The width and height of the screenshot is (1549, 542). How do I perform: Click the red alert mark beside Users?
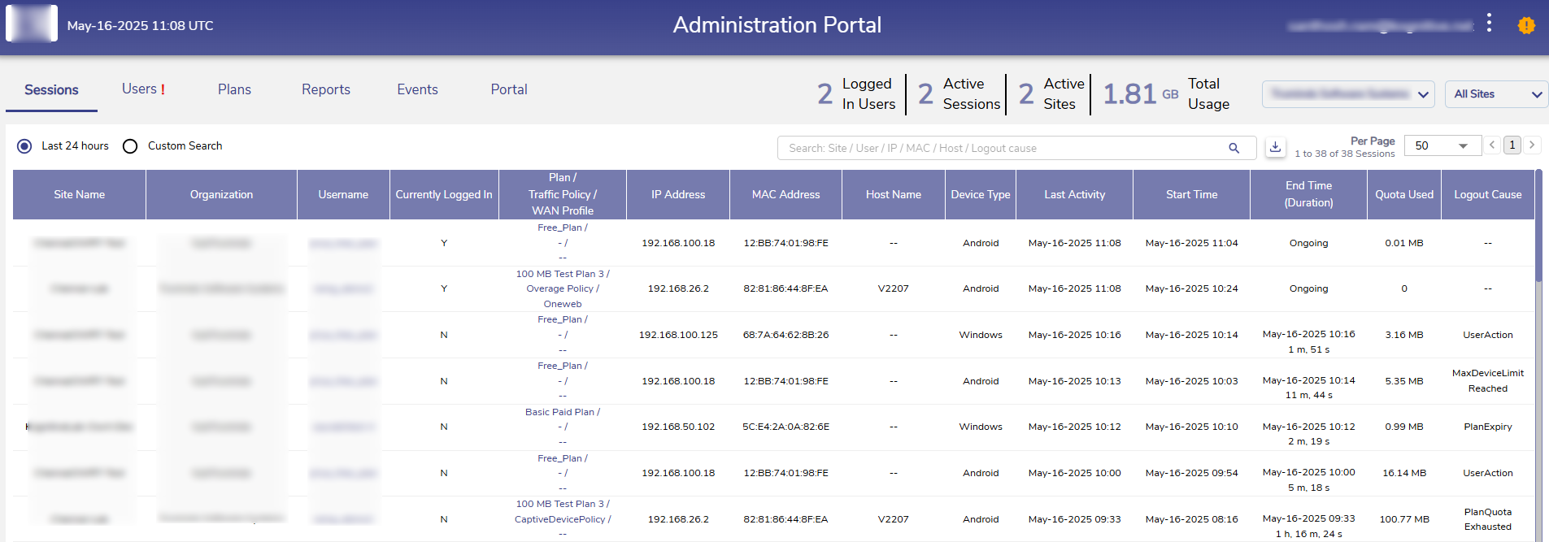coord(163,90)
